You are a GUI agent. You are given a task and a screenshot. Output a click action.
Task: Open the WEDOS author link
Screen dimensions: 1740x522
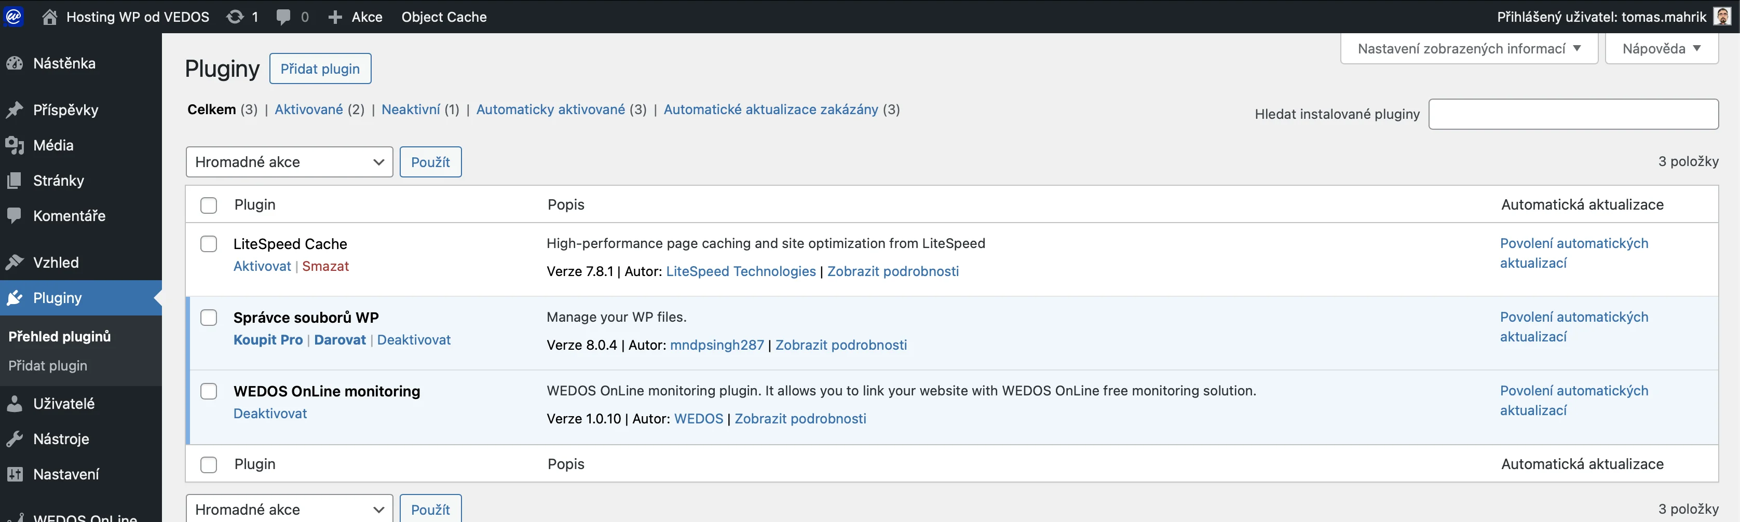pyautogui.click(x=698, y=419)
